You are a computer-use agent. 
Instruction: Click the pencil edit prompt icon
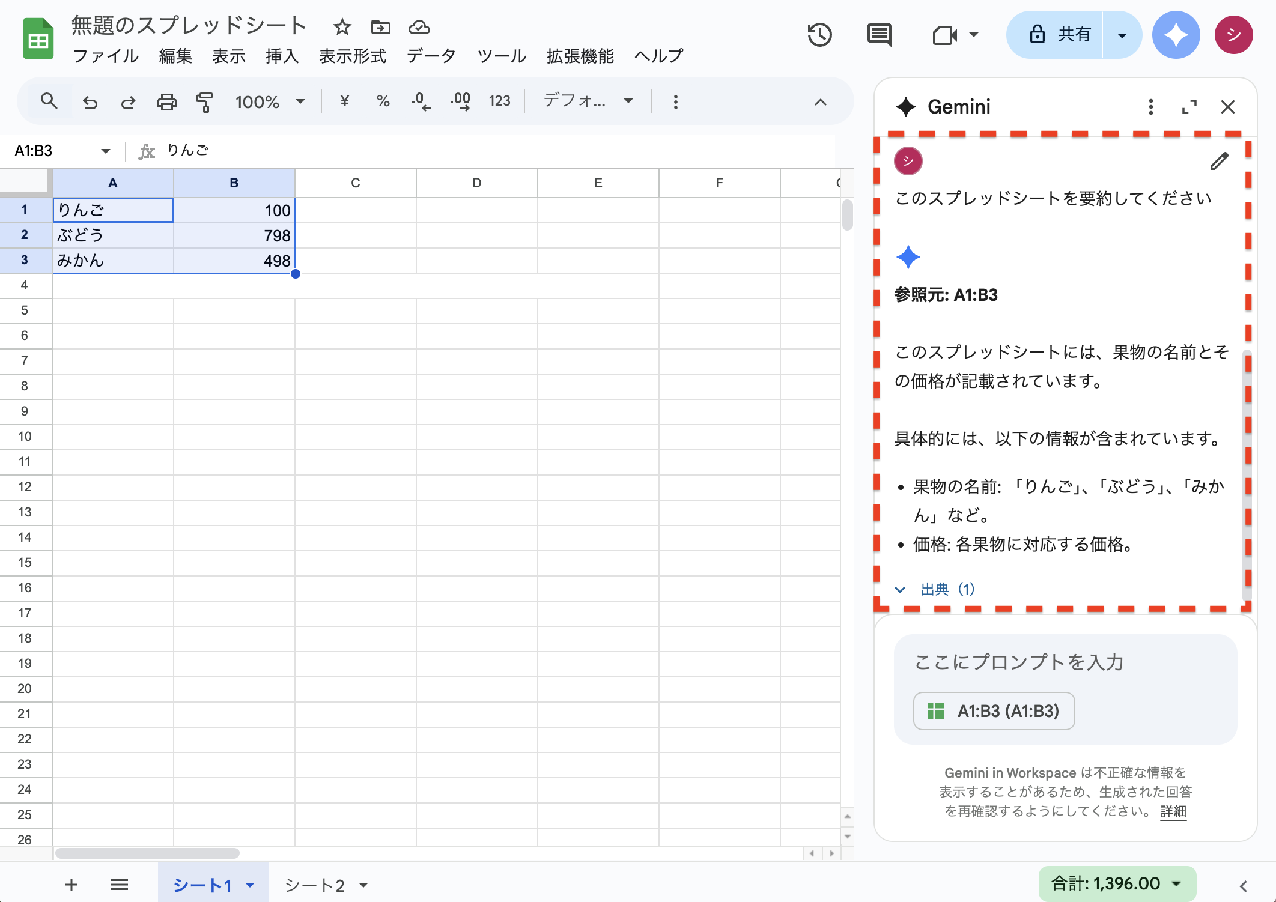click(x=1219, y=161)
